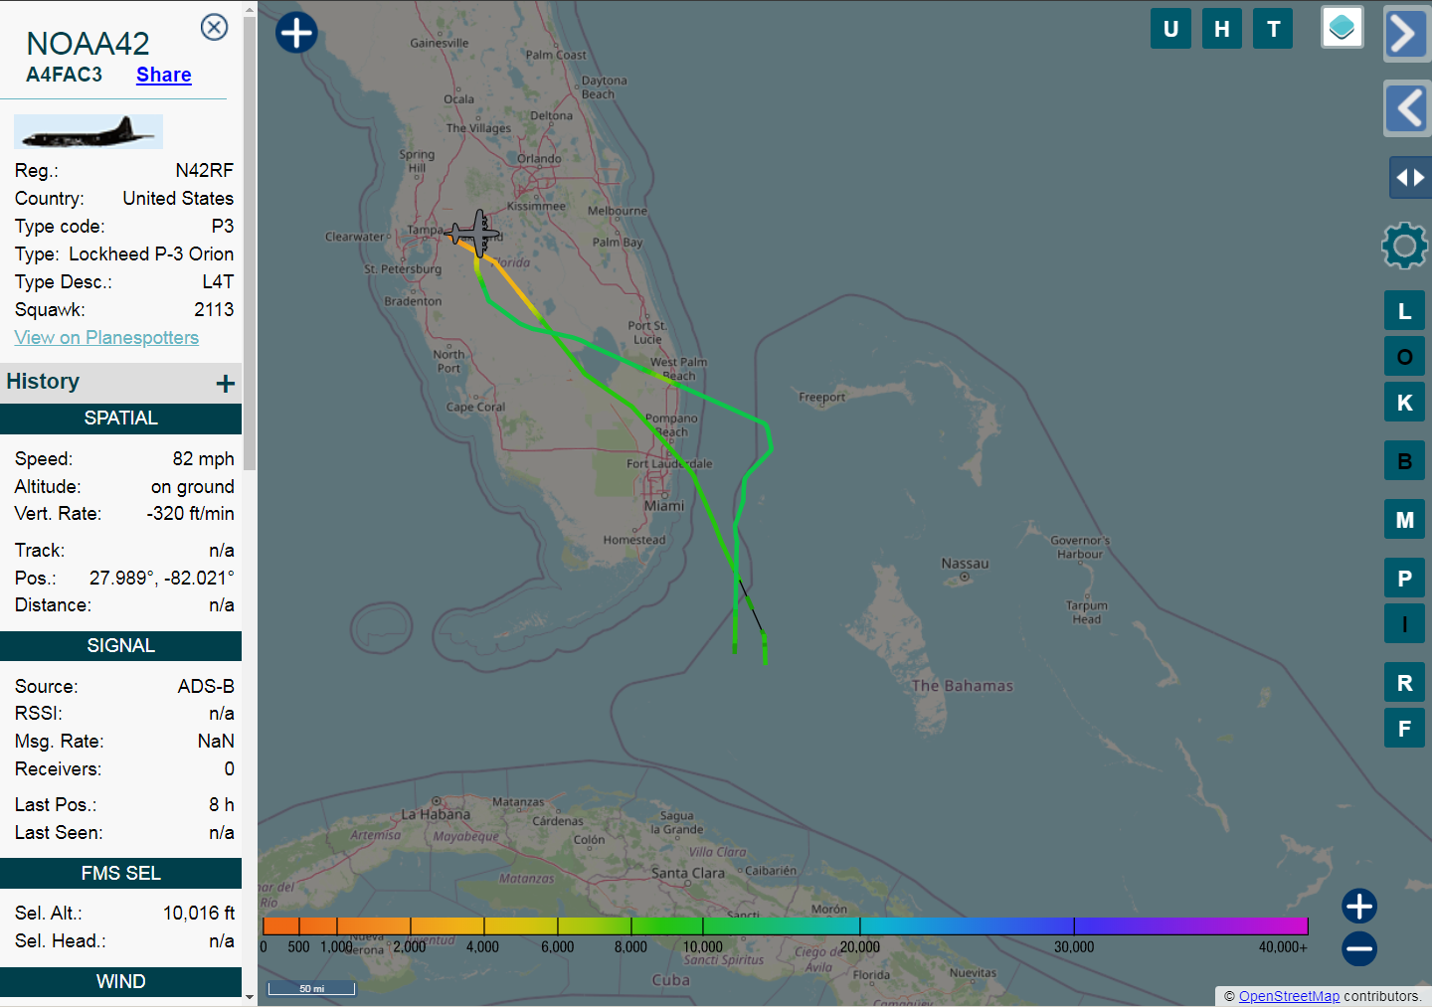
Task: Click the 50 mi map scale bar
Action: 311,988
